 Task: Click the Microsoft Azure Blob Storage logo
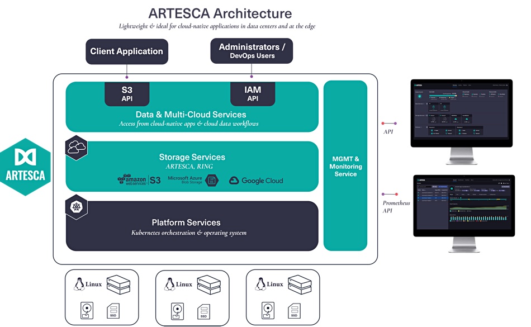pos(193,180)
